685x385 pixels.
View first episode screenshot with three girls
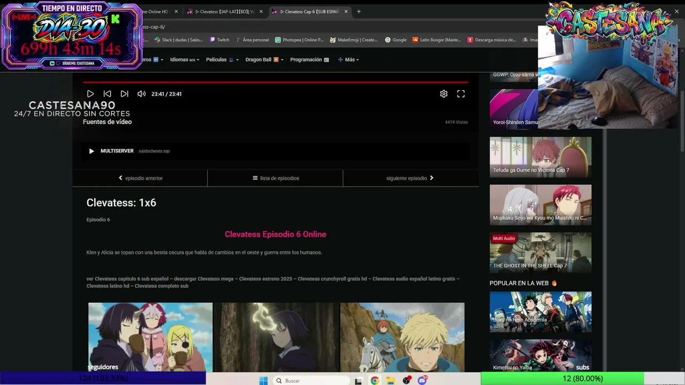[150, 337]
